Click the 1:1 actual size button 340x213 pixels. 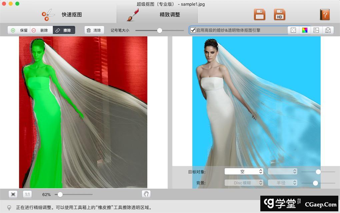pos(27,194)
